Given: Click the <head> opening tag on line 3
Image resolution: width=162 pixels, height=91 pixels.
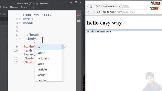Looking at the screenshot, I should pos(28,23).
